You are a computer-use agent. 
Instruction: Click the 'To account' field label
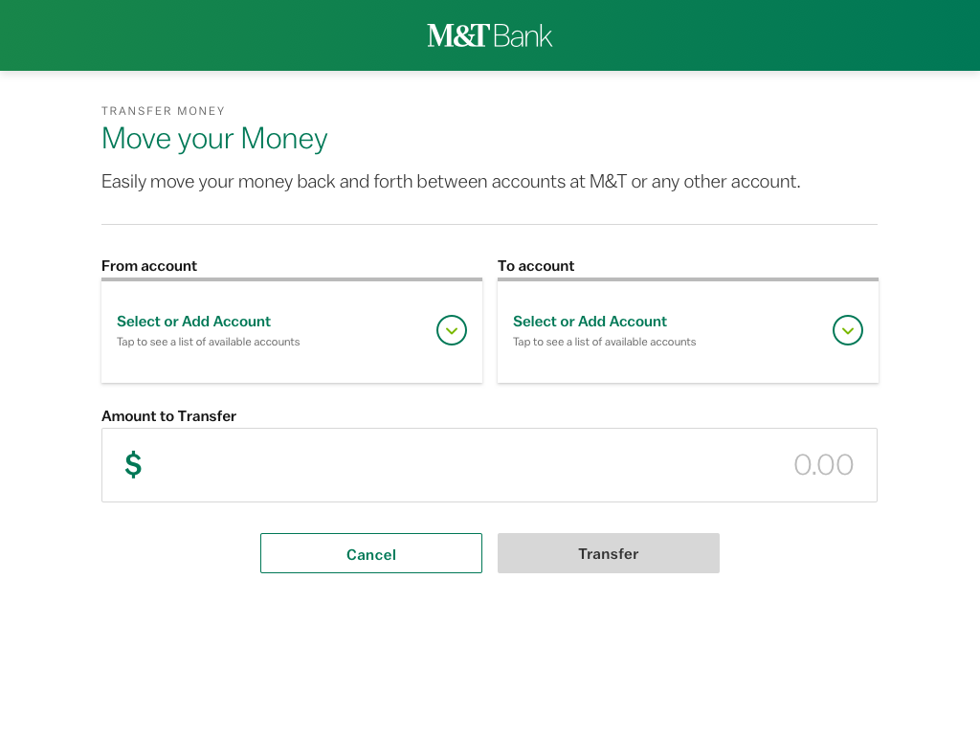(x=536, y=266)
